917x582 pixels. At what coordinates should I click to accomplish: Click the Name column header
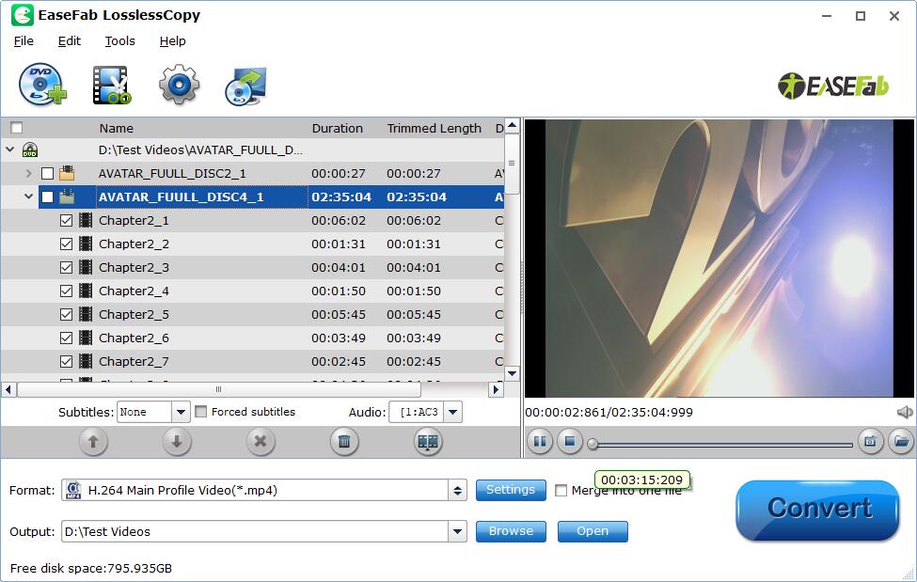(116, 128)
